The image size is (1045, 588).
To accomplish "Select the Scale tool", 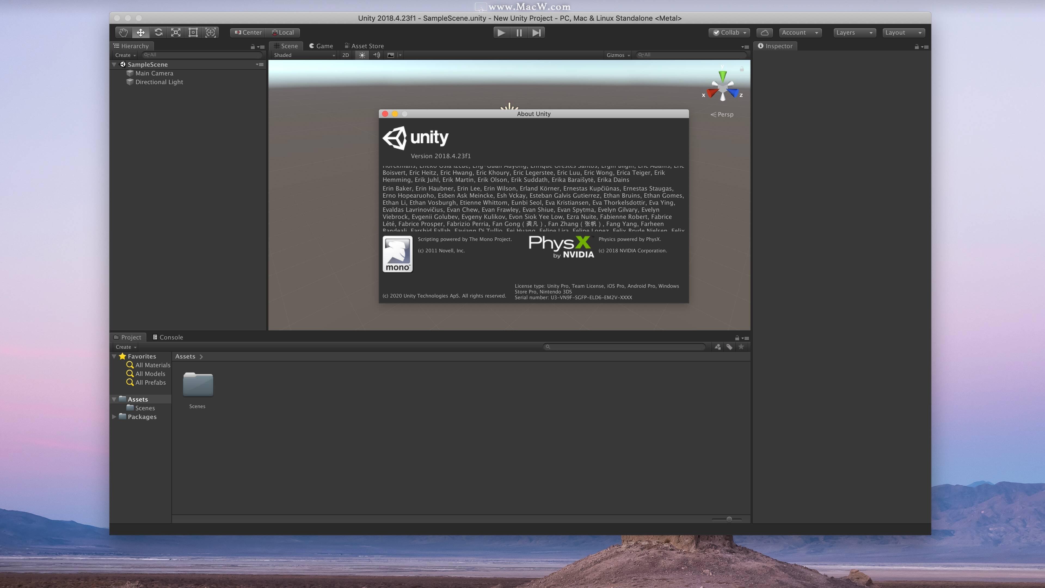I will 175,32.
